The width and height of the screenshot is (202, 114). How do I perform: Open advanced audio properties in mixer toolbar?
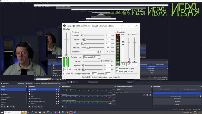click(x=62, y=107)
